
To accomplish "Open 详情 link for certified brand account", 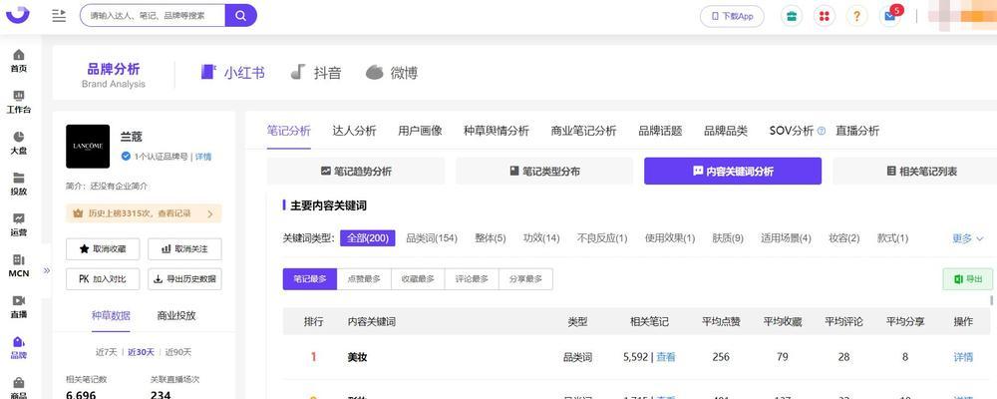I will pyautogui.click(x=203, y=157).
